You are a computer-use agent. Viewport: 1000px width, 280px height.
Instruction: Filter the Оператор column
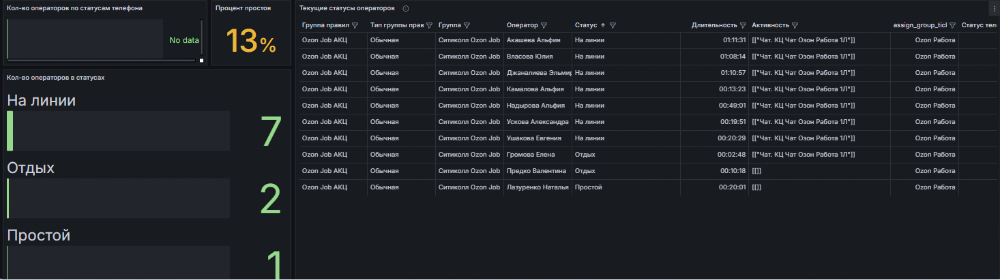[544, 25]
